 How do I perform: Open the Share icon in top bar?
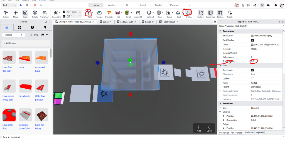pyautogui.click(x=255, y=5)
